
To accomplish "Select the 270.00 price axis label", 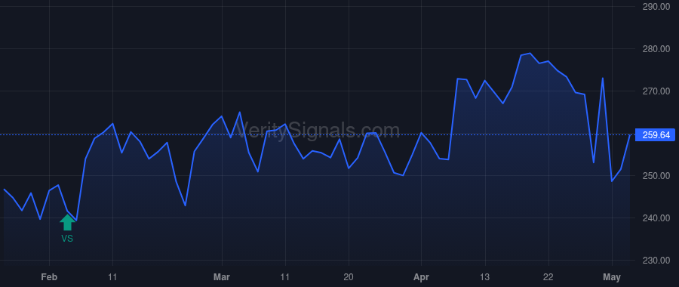I will coord(656,91).
